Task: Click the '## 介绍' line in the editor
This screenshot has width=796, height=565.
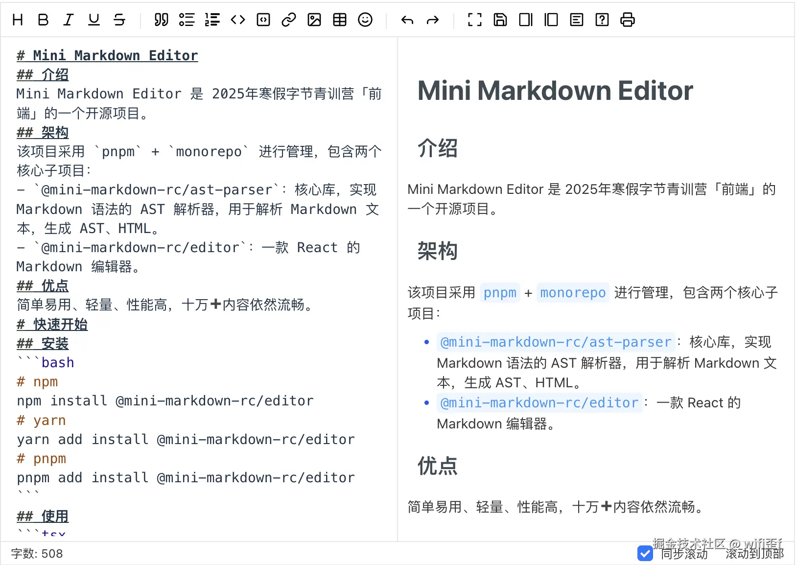Action: (43, 74)
